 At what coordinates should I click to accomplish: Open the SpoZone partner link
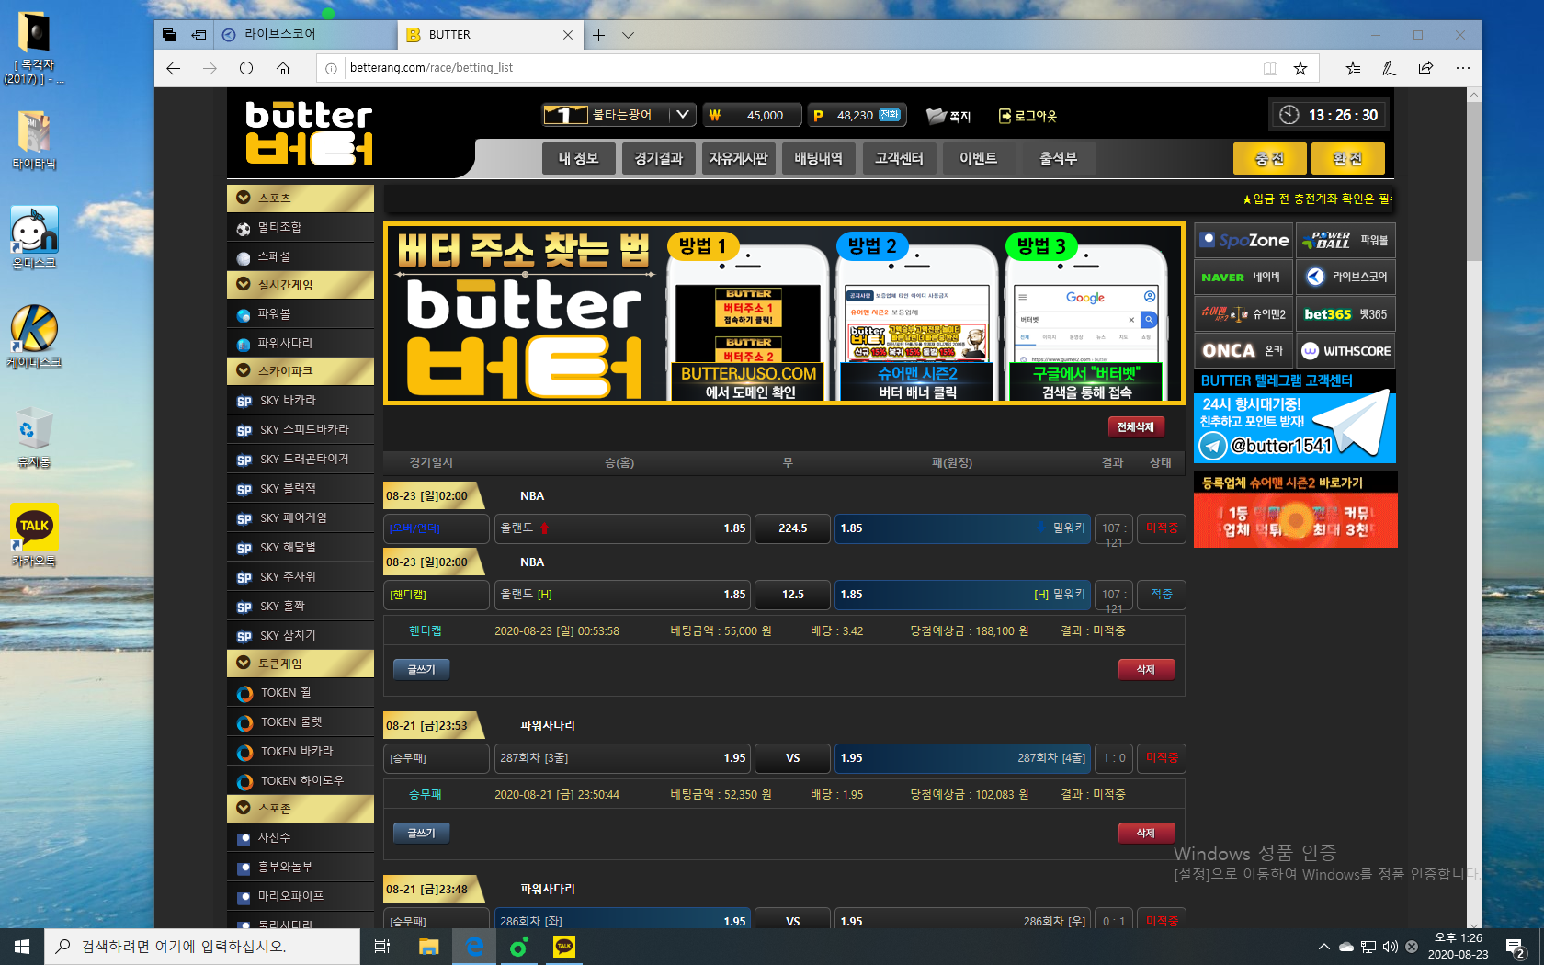(1243, 240)
